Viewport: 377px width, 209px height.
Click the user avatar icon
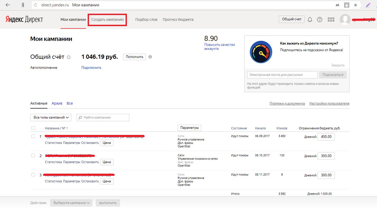[345, 19]
